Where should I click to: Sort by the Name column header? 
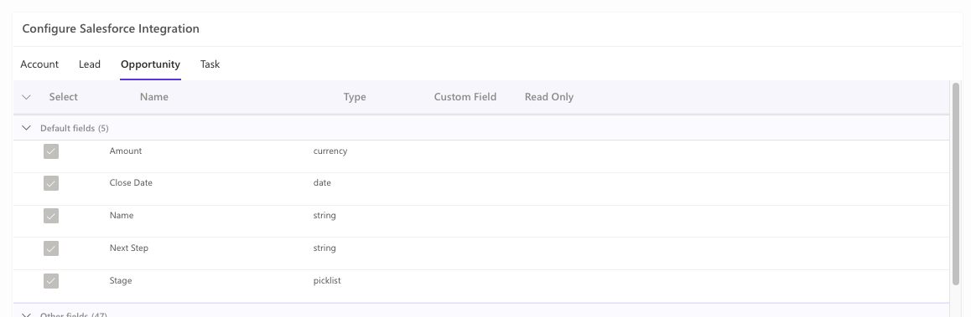coord(154,97)
